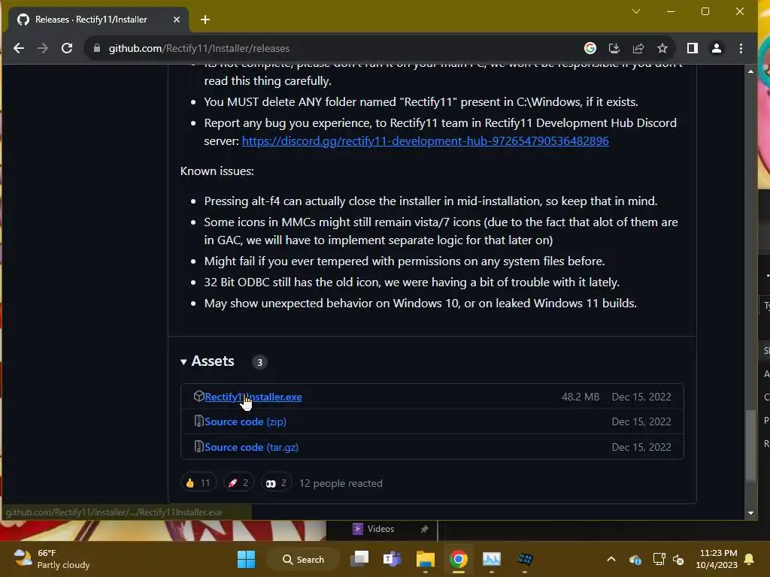
Task: Open the weather widget showing 66°F
Action: (x=52, y=559)
